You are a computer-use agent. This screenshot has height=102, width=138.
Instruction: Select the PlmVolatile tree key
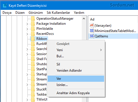[45, 29]
